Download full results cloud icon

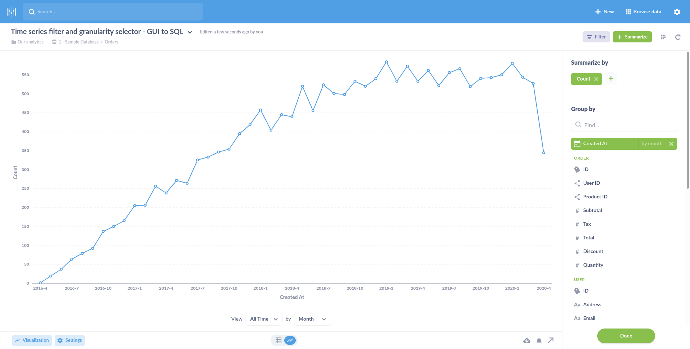(527, 340)
